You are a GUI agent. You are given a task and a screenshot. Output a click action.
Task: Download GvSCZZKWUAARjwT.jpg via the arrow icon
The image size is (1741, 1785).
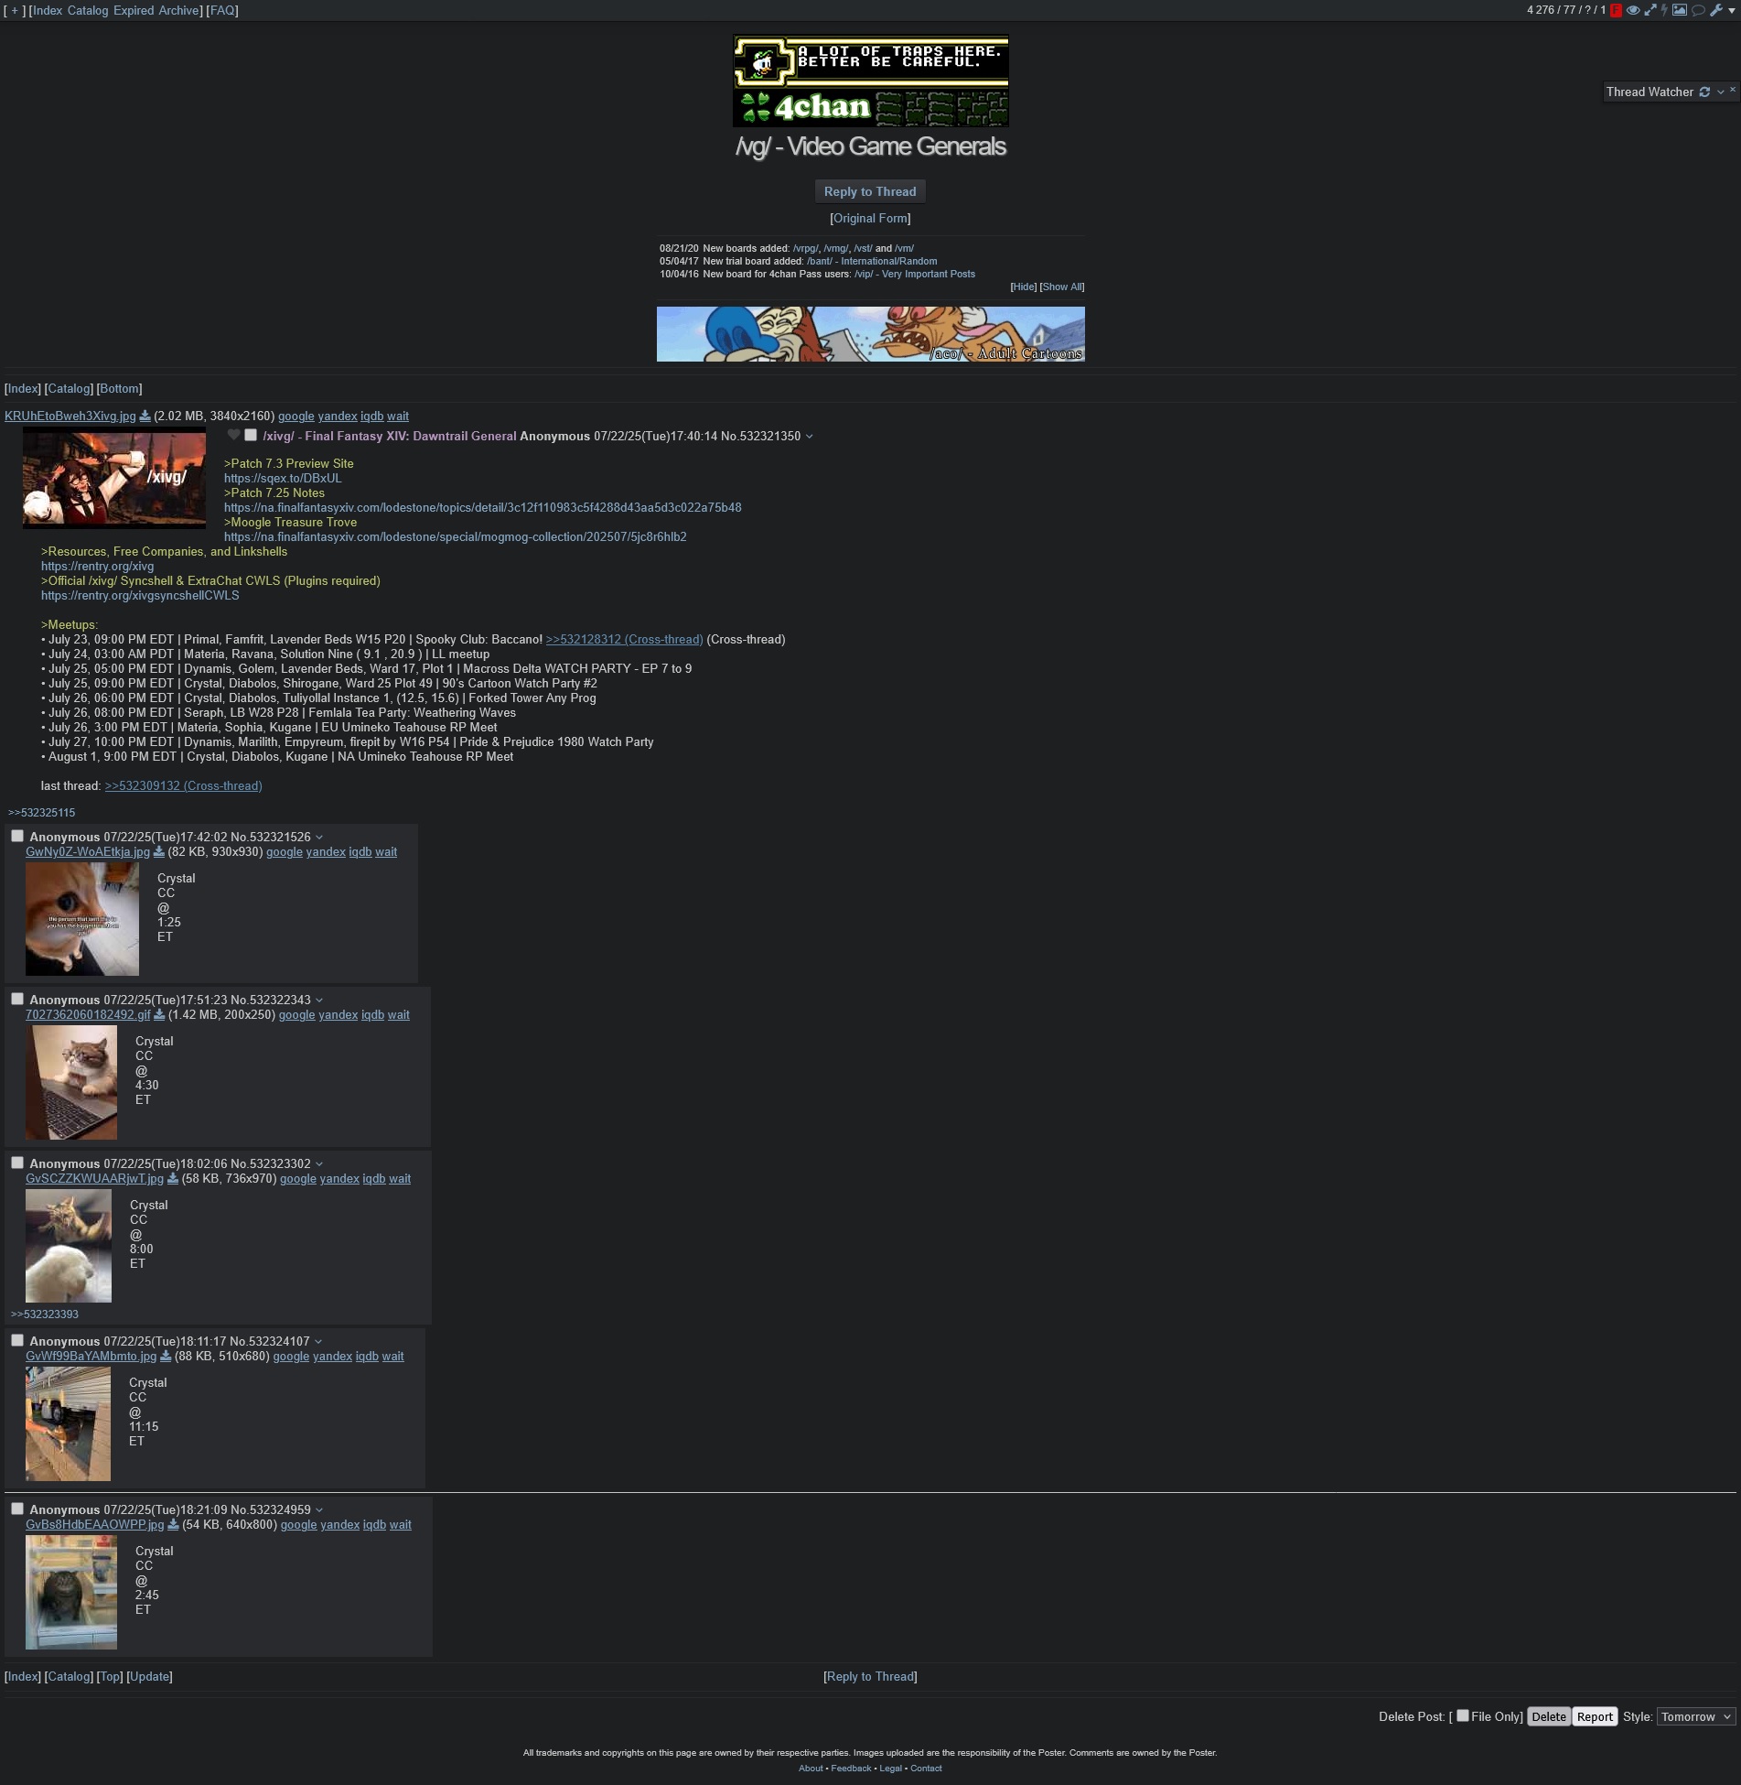tap(172, 1178)
